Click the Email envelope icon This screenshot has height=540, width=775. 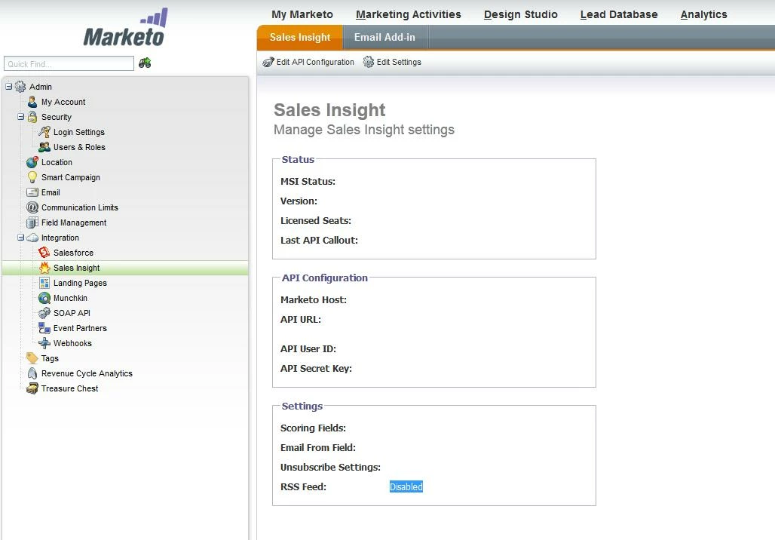(32, 192)
